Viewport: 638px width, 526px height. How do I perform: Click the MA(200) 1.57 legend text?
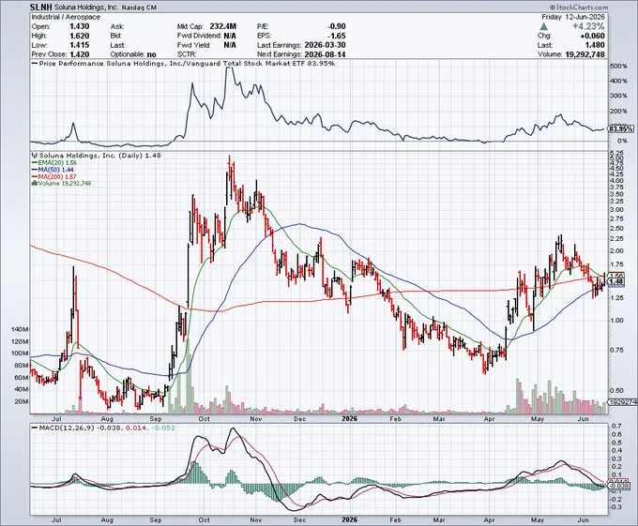(x=57, y=177)
